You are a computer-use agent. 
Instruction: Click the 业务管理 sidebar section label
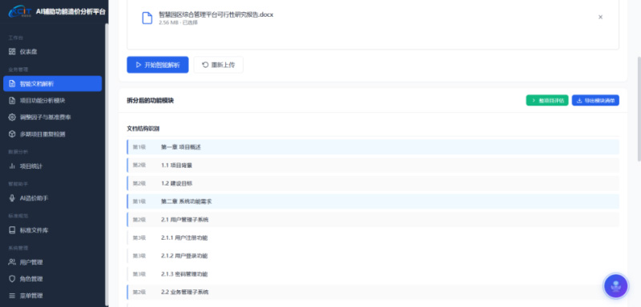18,70
